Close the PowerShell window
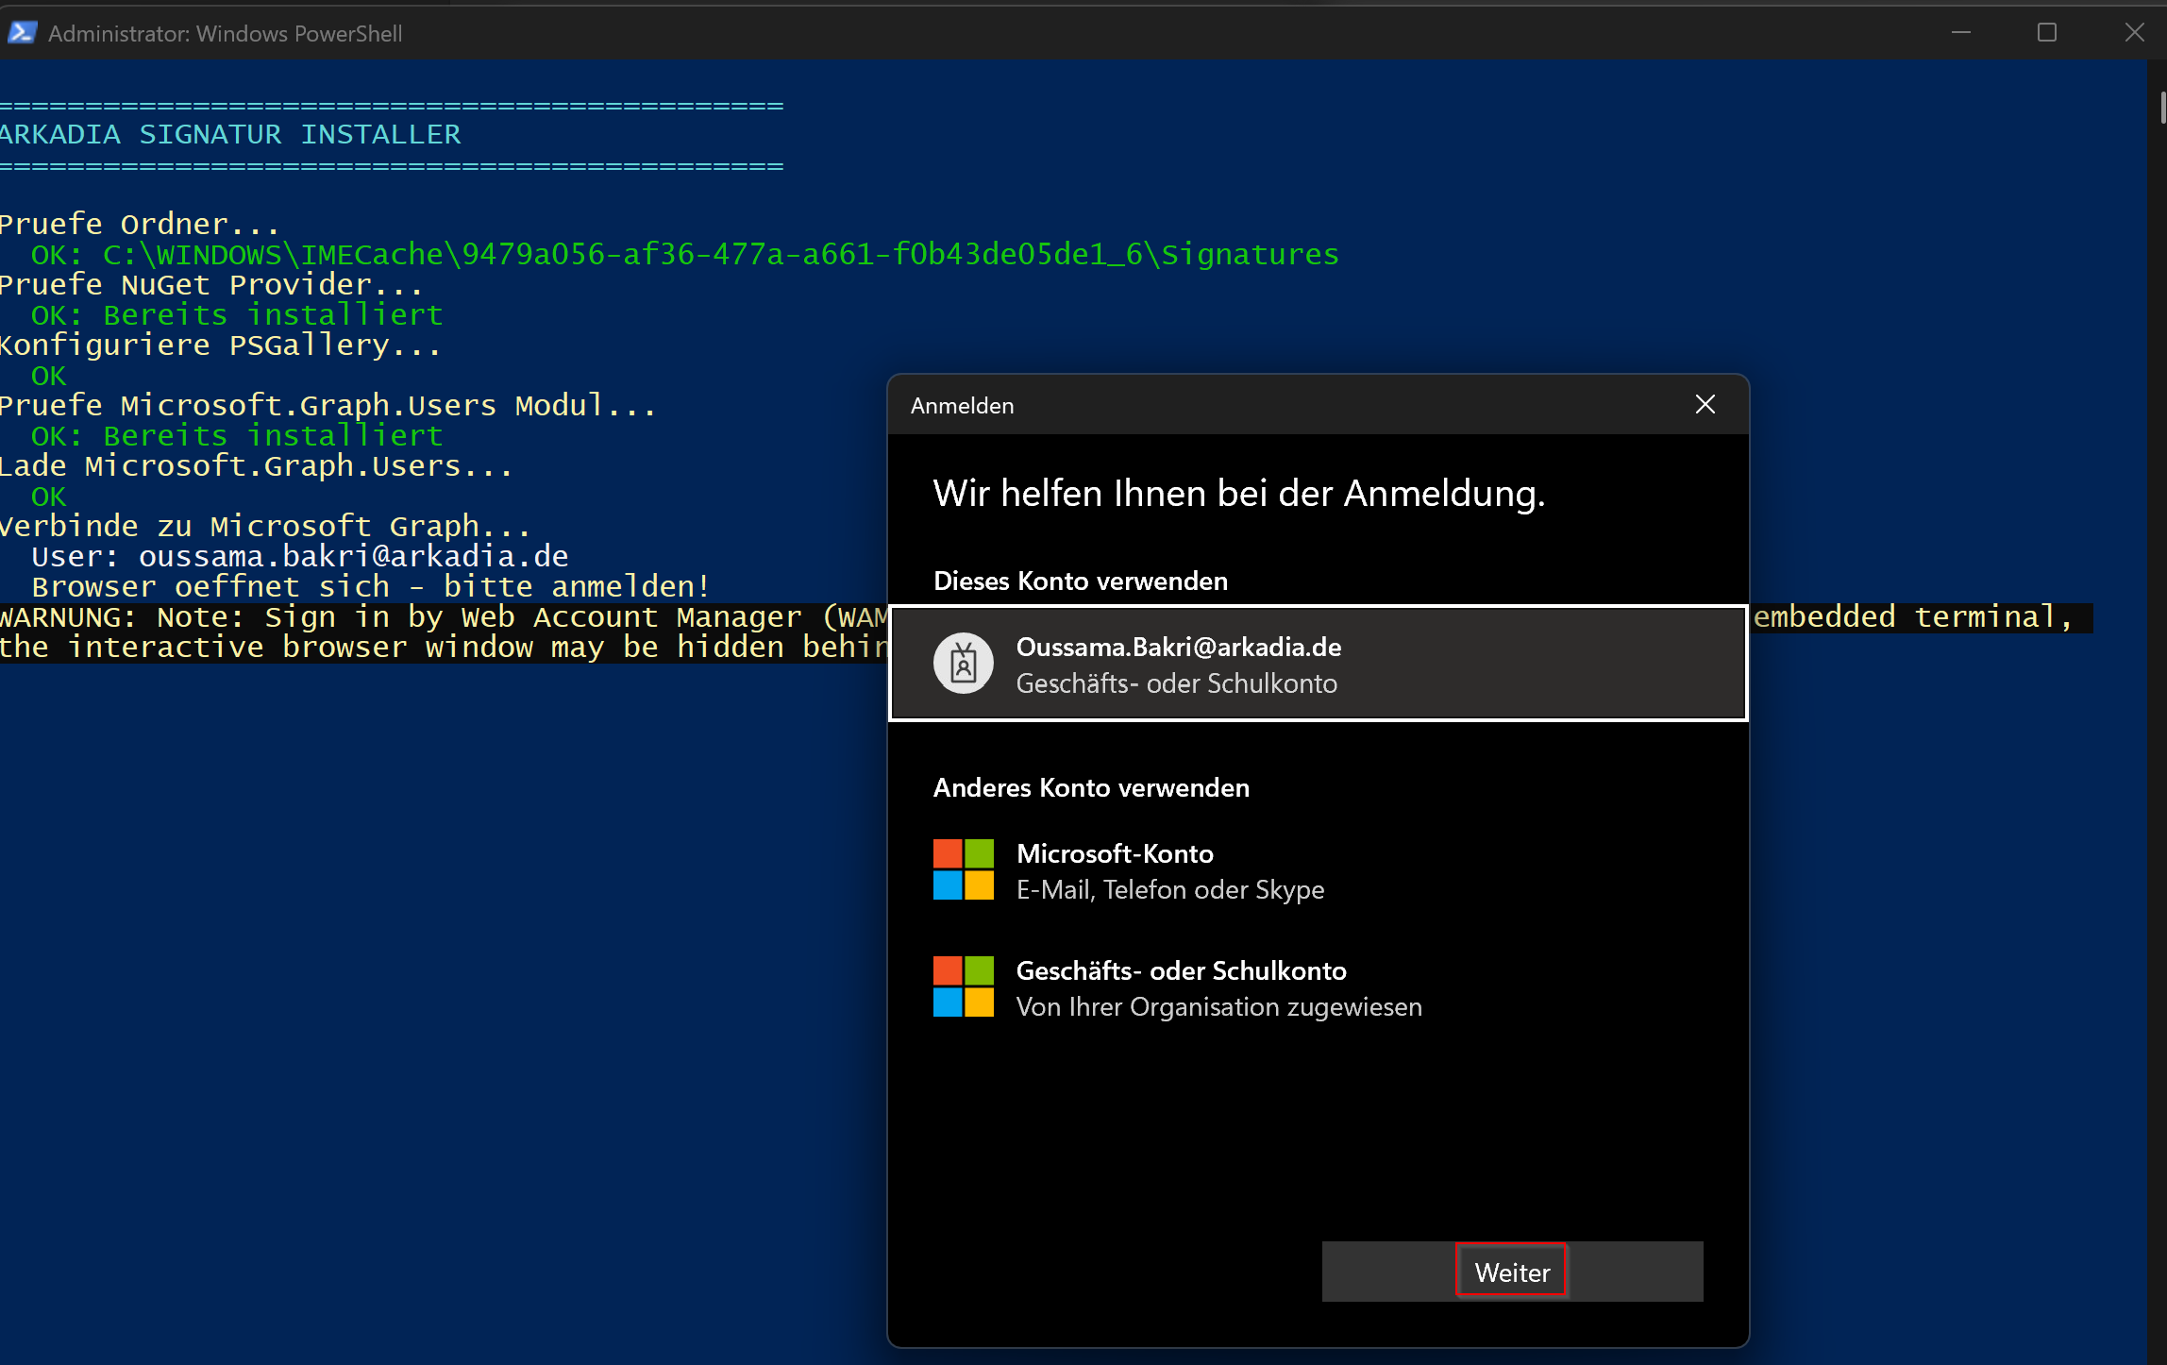This screenshot has width=2167, height=1365. point(2134,33)
